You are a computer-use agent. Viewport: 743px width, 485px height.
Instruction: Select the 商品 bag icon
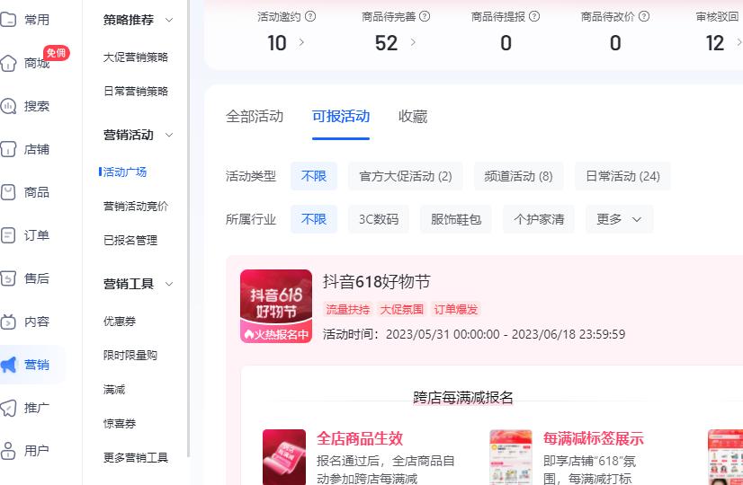pos(8,192)
